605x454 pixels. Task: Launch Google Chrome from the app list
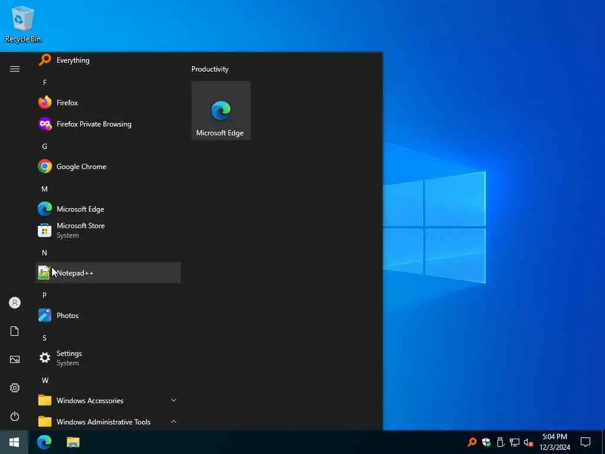point(108,166)
